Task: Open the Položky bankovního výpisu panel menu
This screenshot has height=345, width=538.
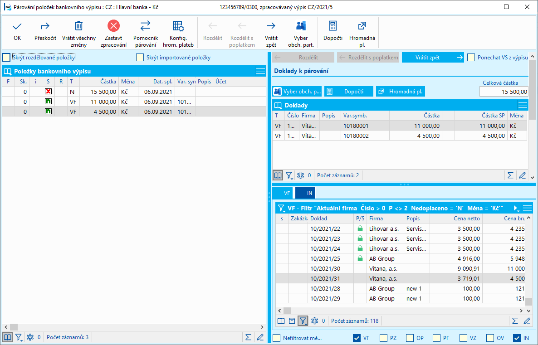Action: tap(260, 71)
